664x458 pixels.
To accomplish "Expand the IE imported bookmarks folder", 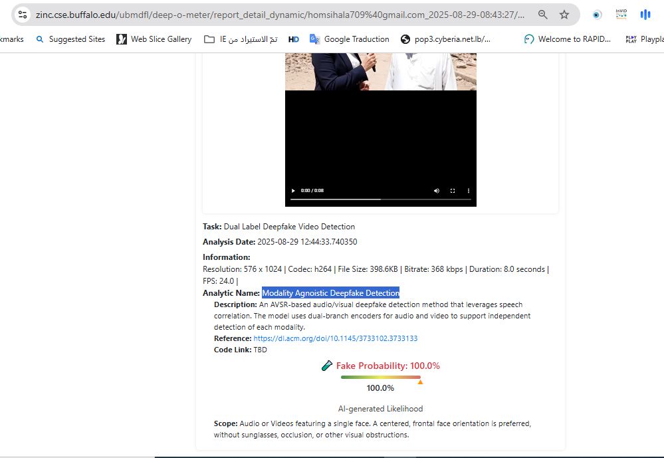I will pos(241,39).
